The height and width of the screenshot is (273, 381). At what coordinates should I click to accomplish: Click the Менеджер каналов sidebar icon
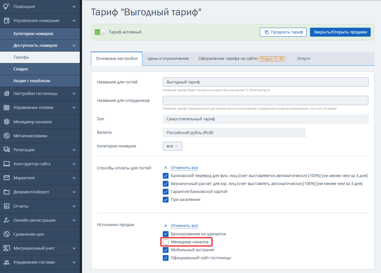coord(6,122)
